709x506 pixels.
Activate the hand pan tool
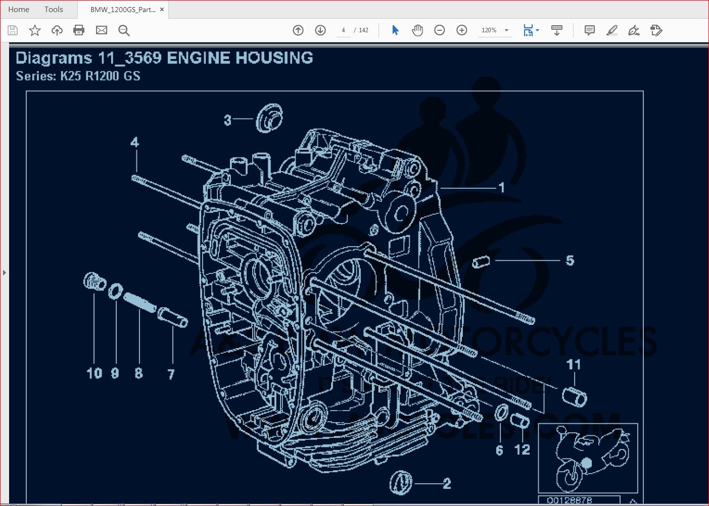(x=417, y=30)
